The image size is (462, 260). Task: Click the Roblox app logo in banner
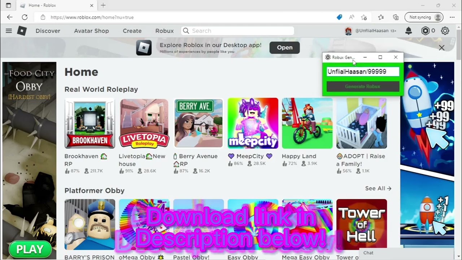click(x=144, y=48)
